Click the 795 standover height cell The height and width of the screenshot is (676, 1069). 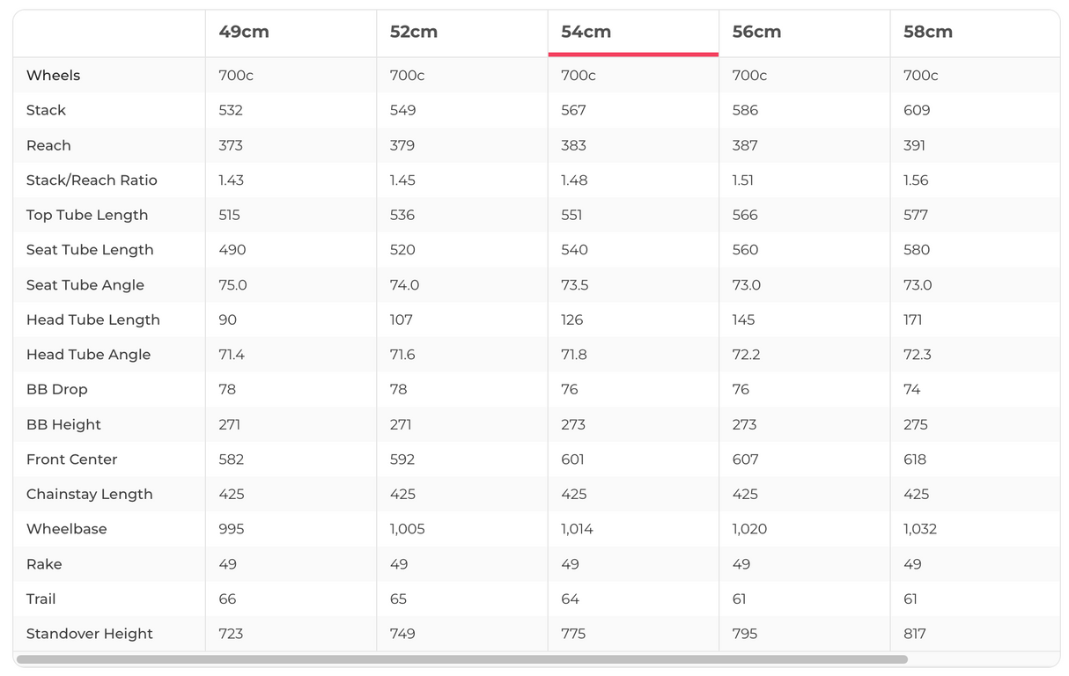pos(745,634)
